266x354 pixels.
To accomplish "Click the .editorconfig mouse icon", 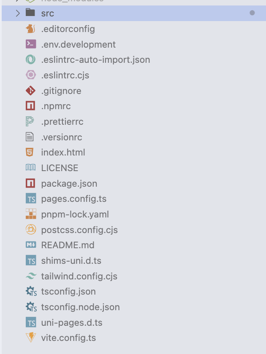I will pyautogui.click(x=30, y=29).
